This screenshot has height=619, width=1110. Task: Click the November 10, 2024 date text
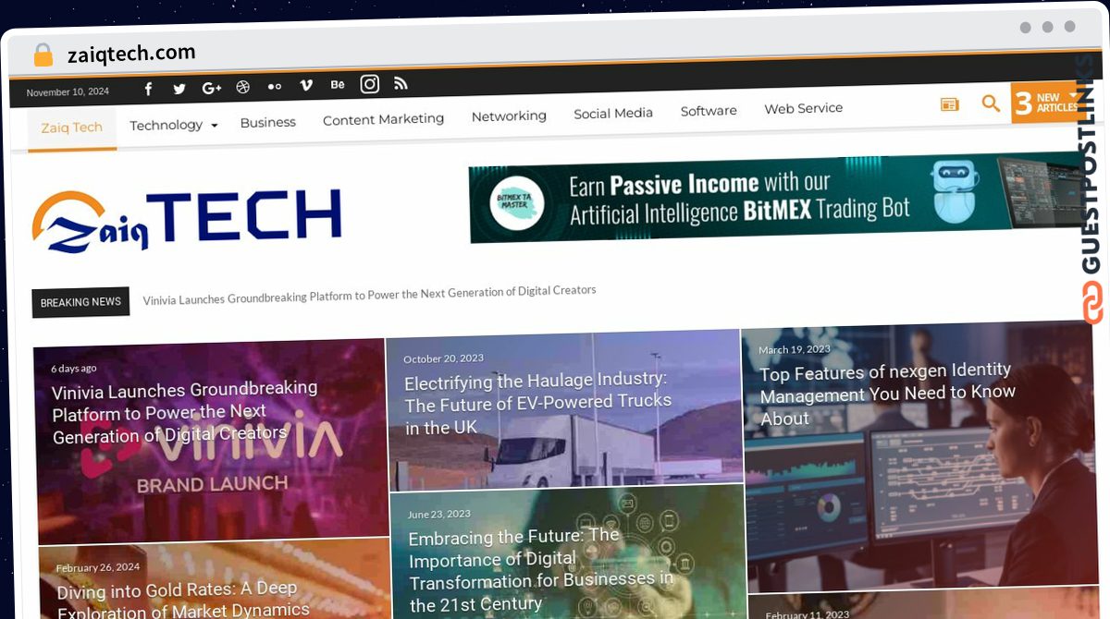pyautogui.click(x=68, y=92)
